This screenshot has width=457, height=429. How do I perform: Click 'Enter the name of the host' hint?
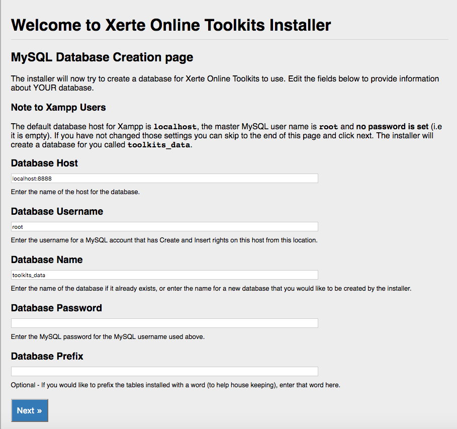coord(75,192)
